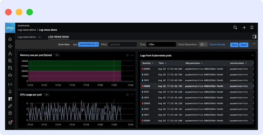263x135 pixels.
Task: Click Memory use per pod (bytes) title
Action: tap(36, 55)
